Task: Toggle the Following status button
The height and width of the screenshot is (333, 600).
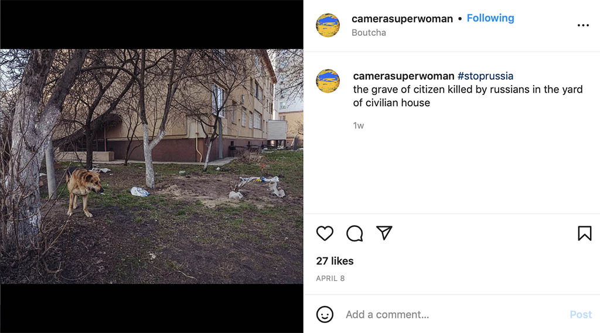Action: tap(490, 18)
